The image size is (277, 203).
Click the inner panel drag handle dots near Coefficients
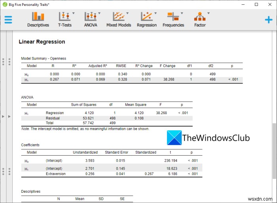[9, 171]
